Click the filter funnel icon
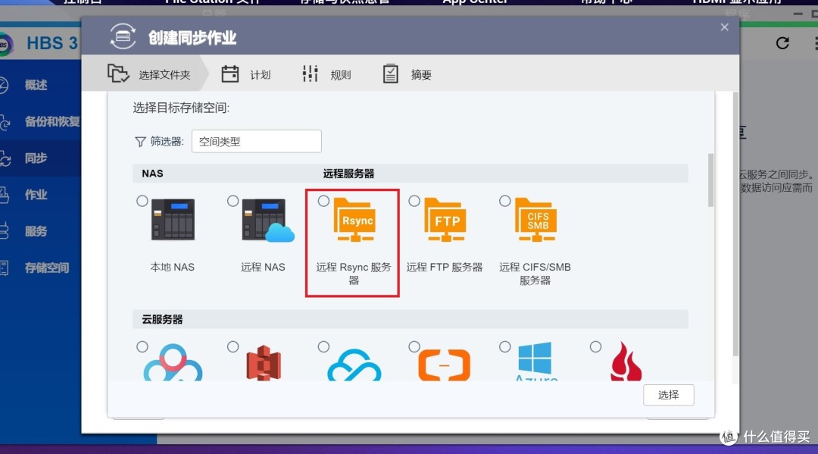This screenshot has width=818, height=454. 140,142
